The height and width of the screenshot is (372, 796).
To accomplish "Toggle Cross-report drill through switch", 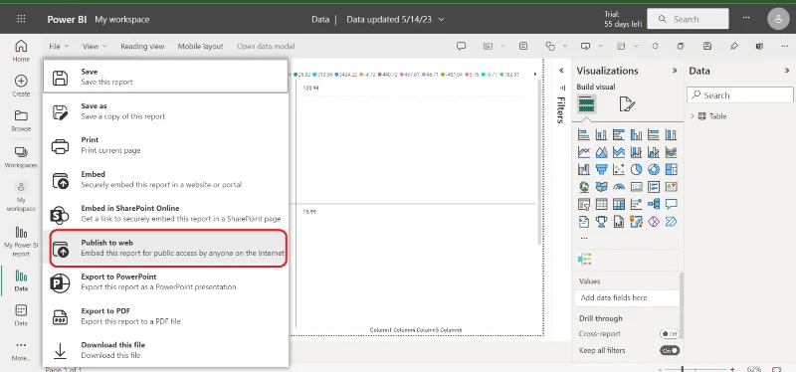I will point(669,334).
